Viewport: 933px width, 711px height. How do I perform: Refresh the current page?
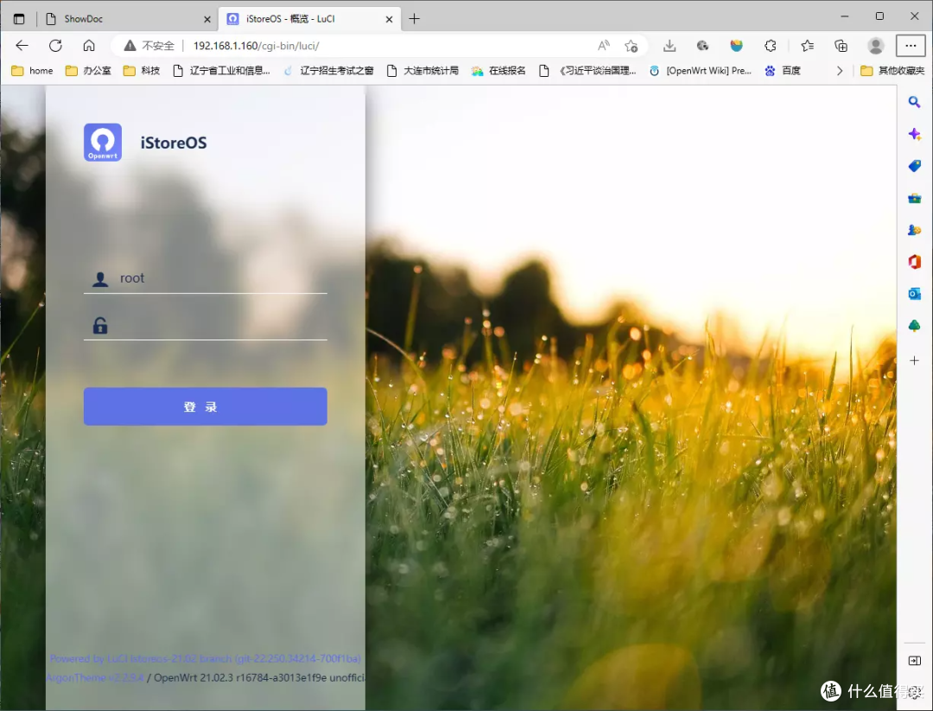coord(55,46)
